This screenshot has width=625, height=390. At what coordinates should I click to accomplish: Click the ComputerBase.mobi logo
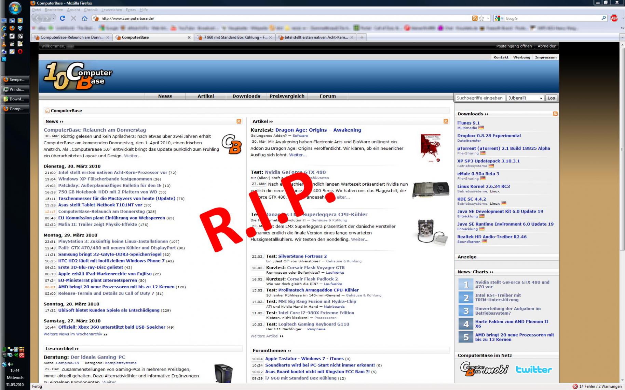(x=484, y=369)
